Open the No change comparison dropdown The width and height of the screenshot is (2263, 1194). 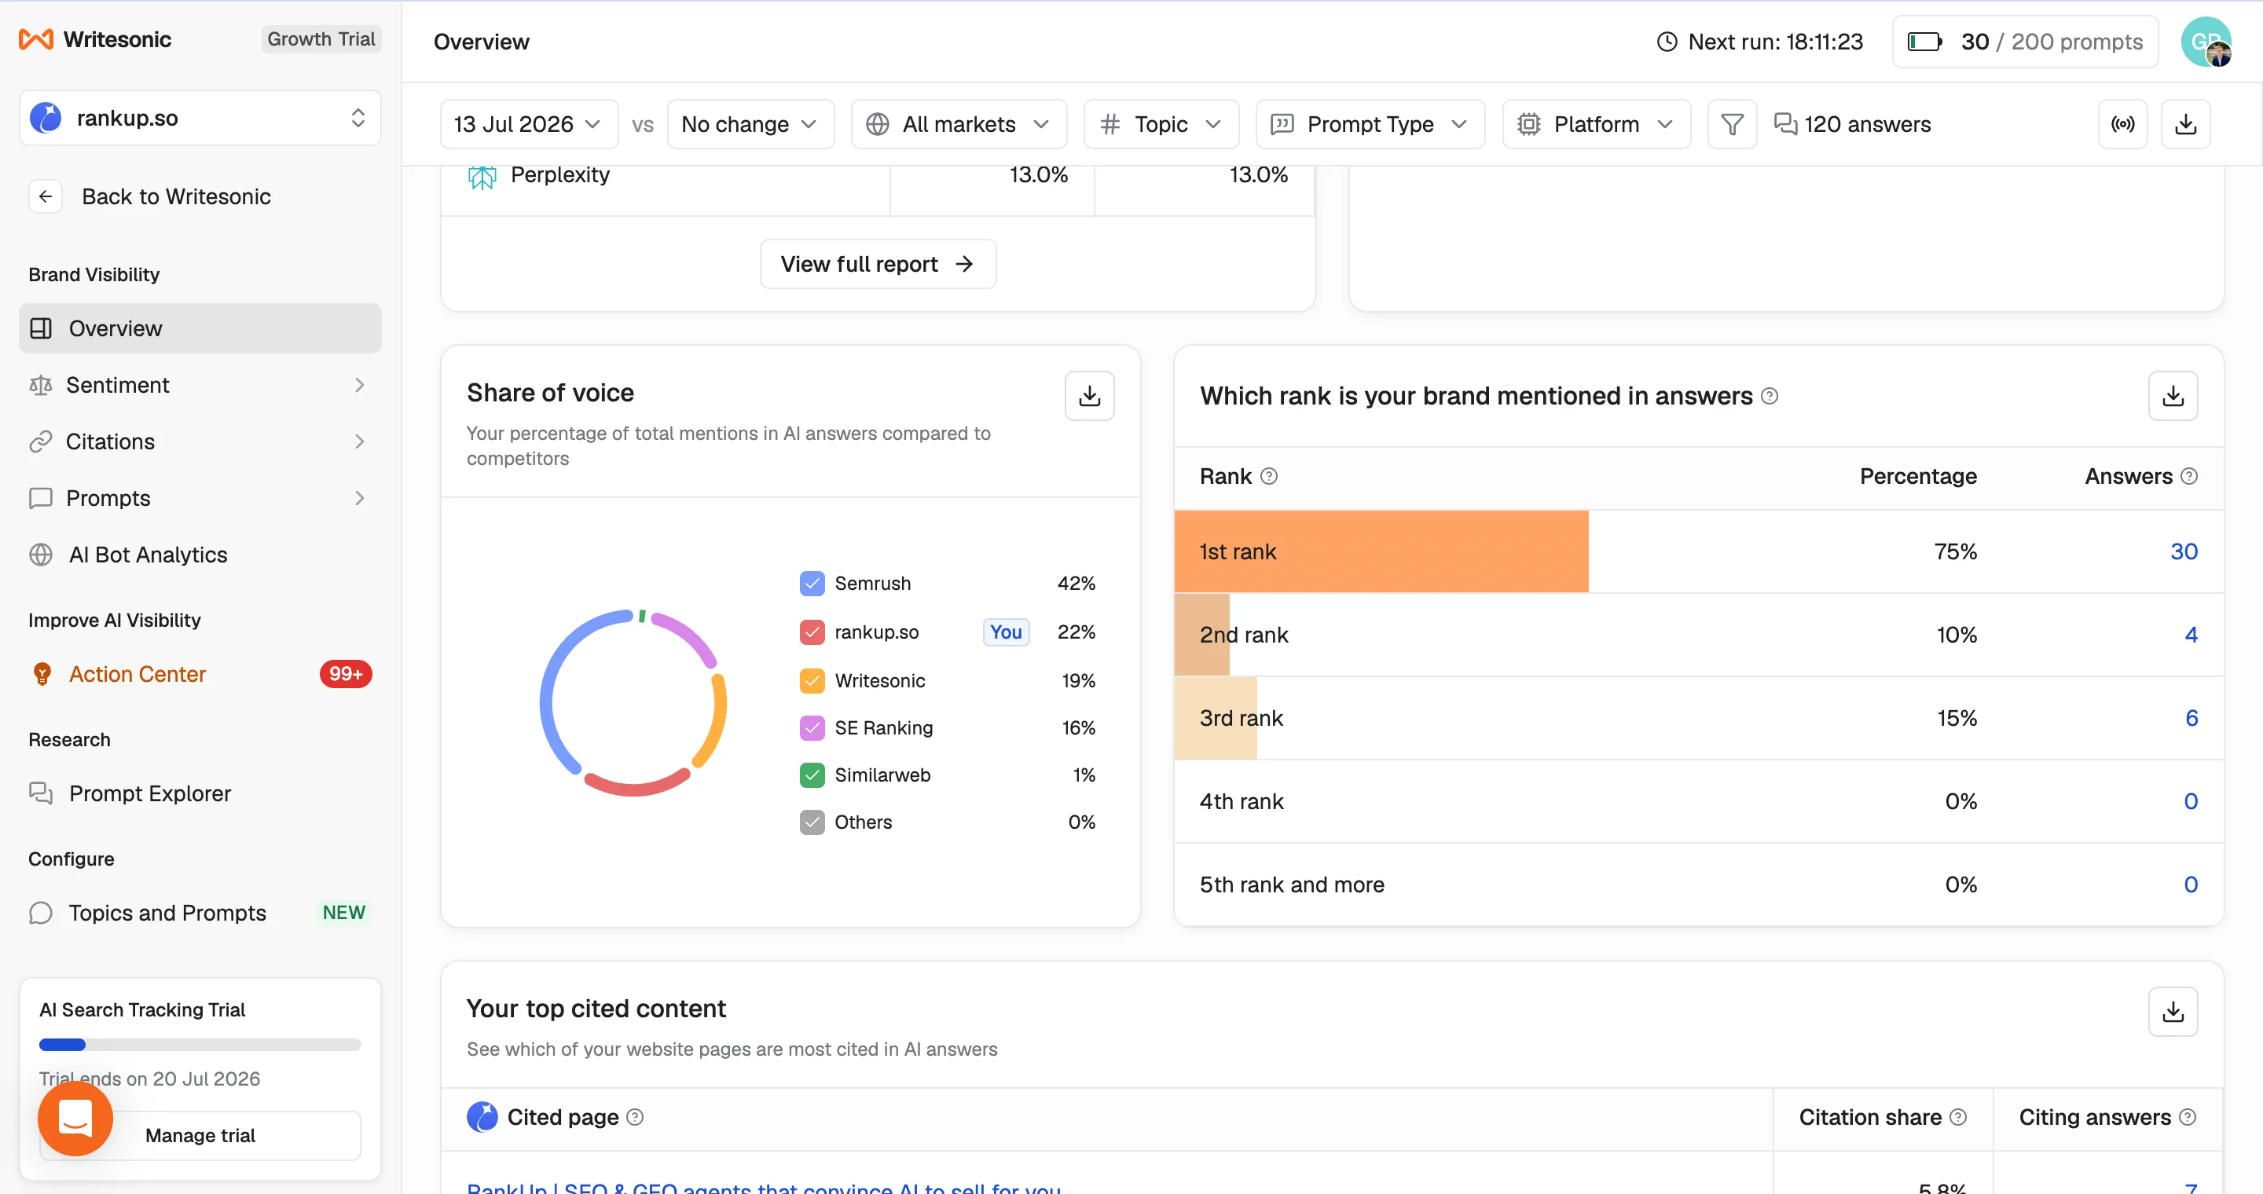click(x=750, y=124)
